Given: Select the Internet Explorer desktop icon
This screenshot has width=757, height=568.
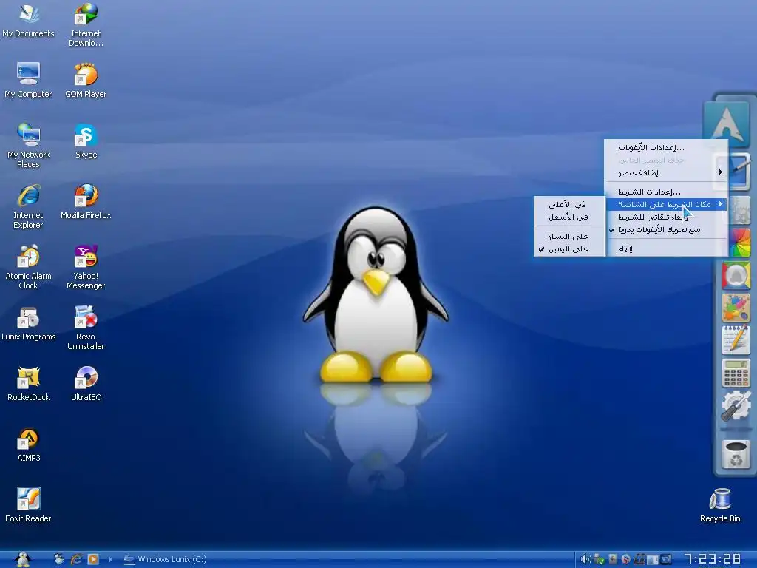Looking at the screenshot, I should 28,206.
